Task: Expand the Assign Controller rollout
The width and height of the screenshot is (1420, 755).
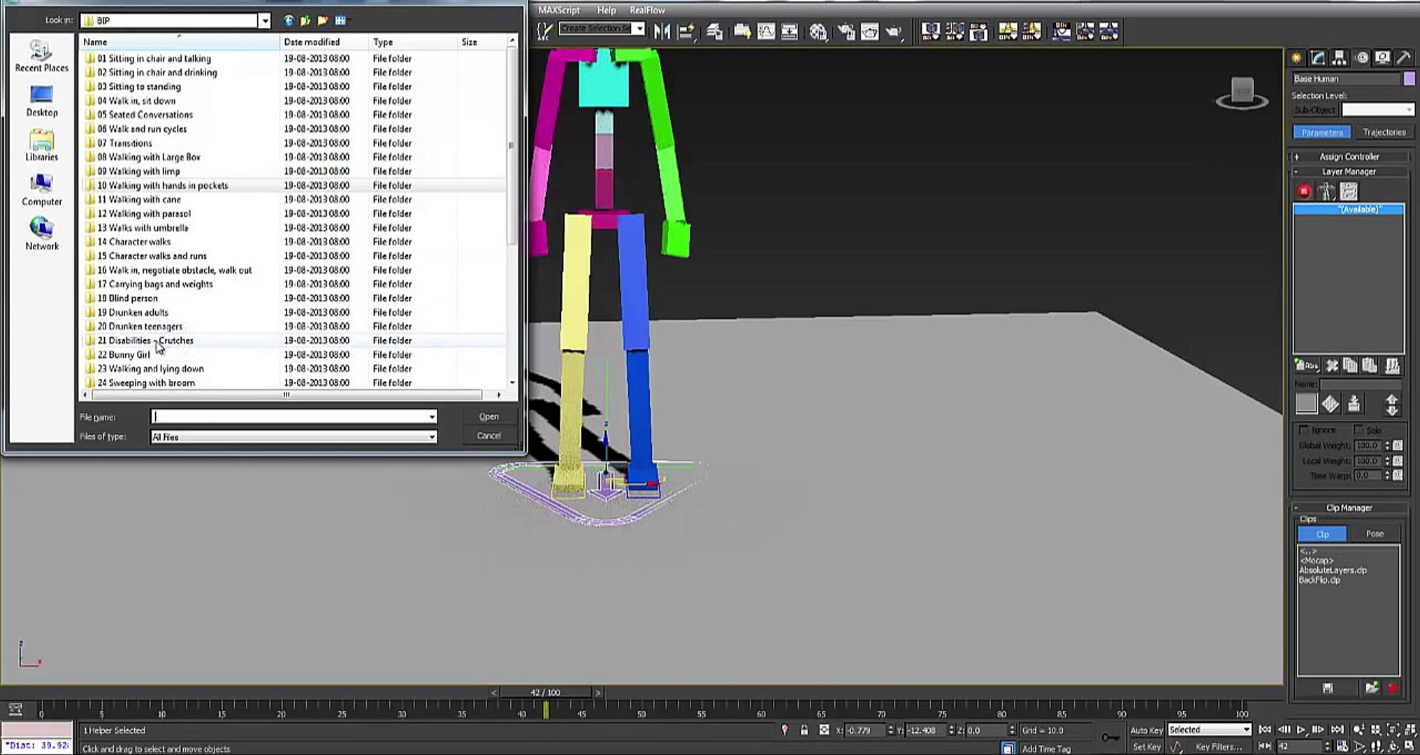Action: pyautogui.click(x=1349, y=157)
